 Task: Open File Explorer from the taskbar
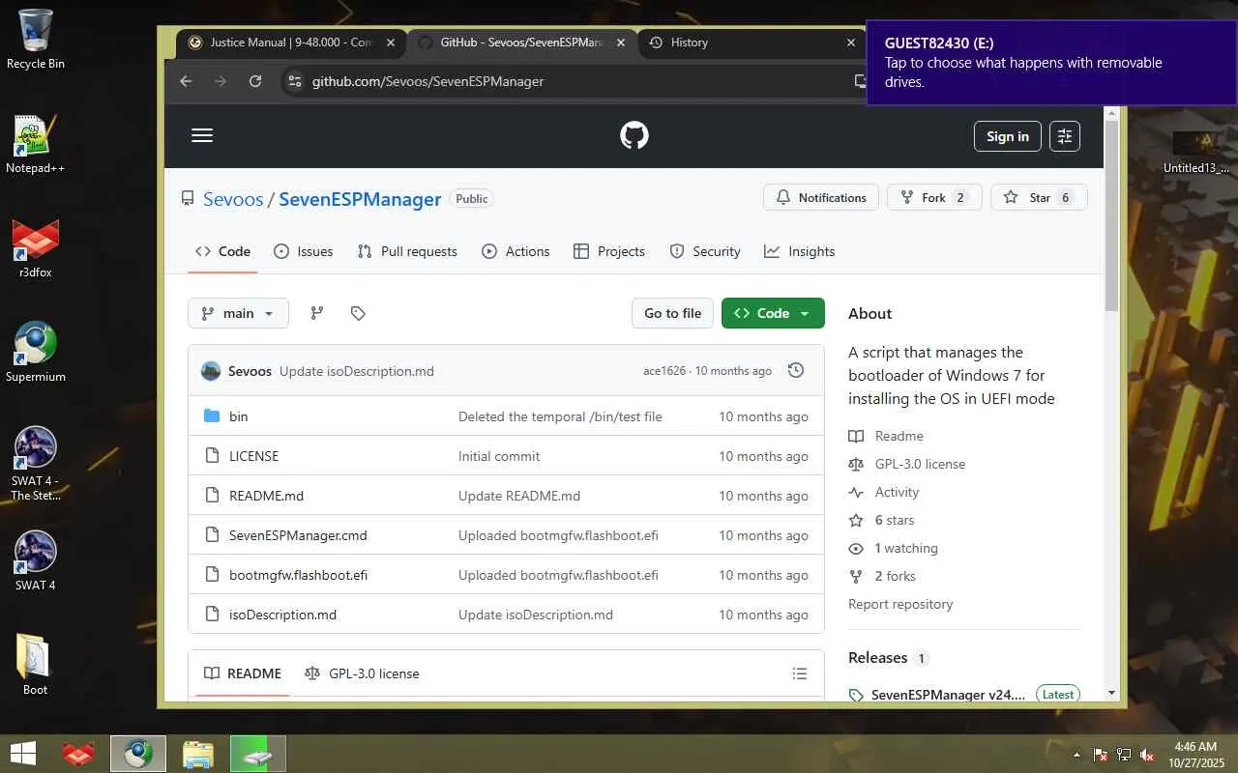coord(198,755)
